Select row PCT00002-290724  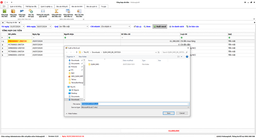(128, 45)
